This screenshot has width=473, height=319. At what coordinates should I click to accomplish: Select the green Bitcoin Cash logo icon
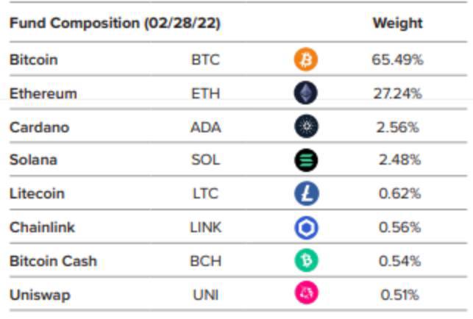[307, 260]
